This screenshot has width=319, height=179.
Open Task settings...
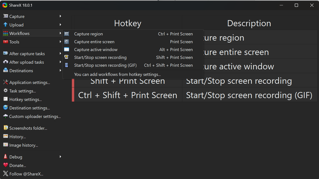32,91
